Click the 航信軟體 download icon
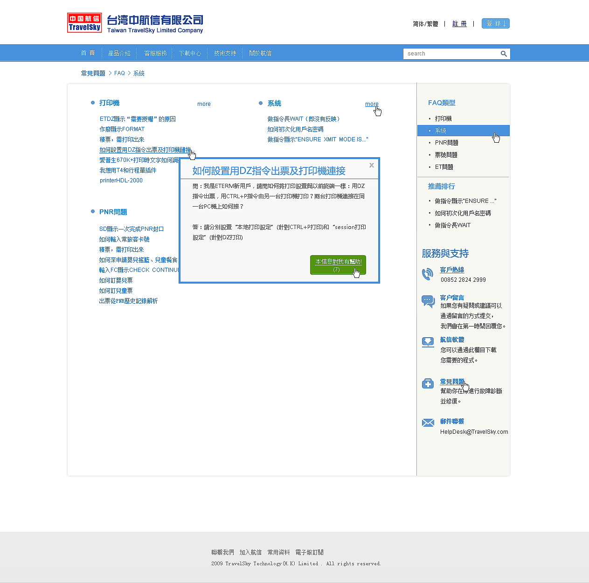Image resolution: width=589 pixels, height=583 pixels. pyautogui.click(x=428, y=342)
